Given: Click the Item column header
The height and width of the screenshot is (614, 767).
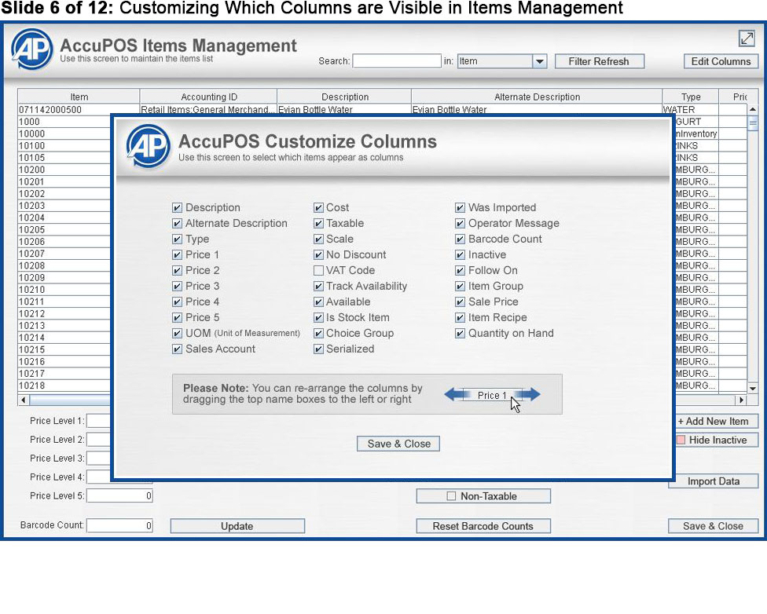Looking at the screenshot, I should pos(79,97).
